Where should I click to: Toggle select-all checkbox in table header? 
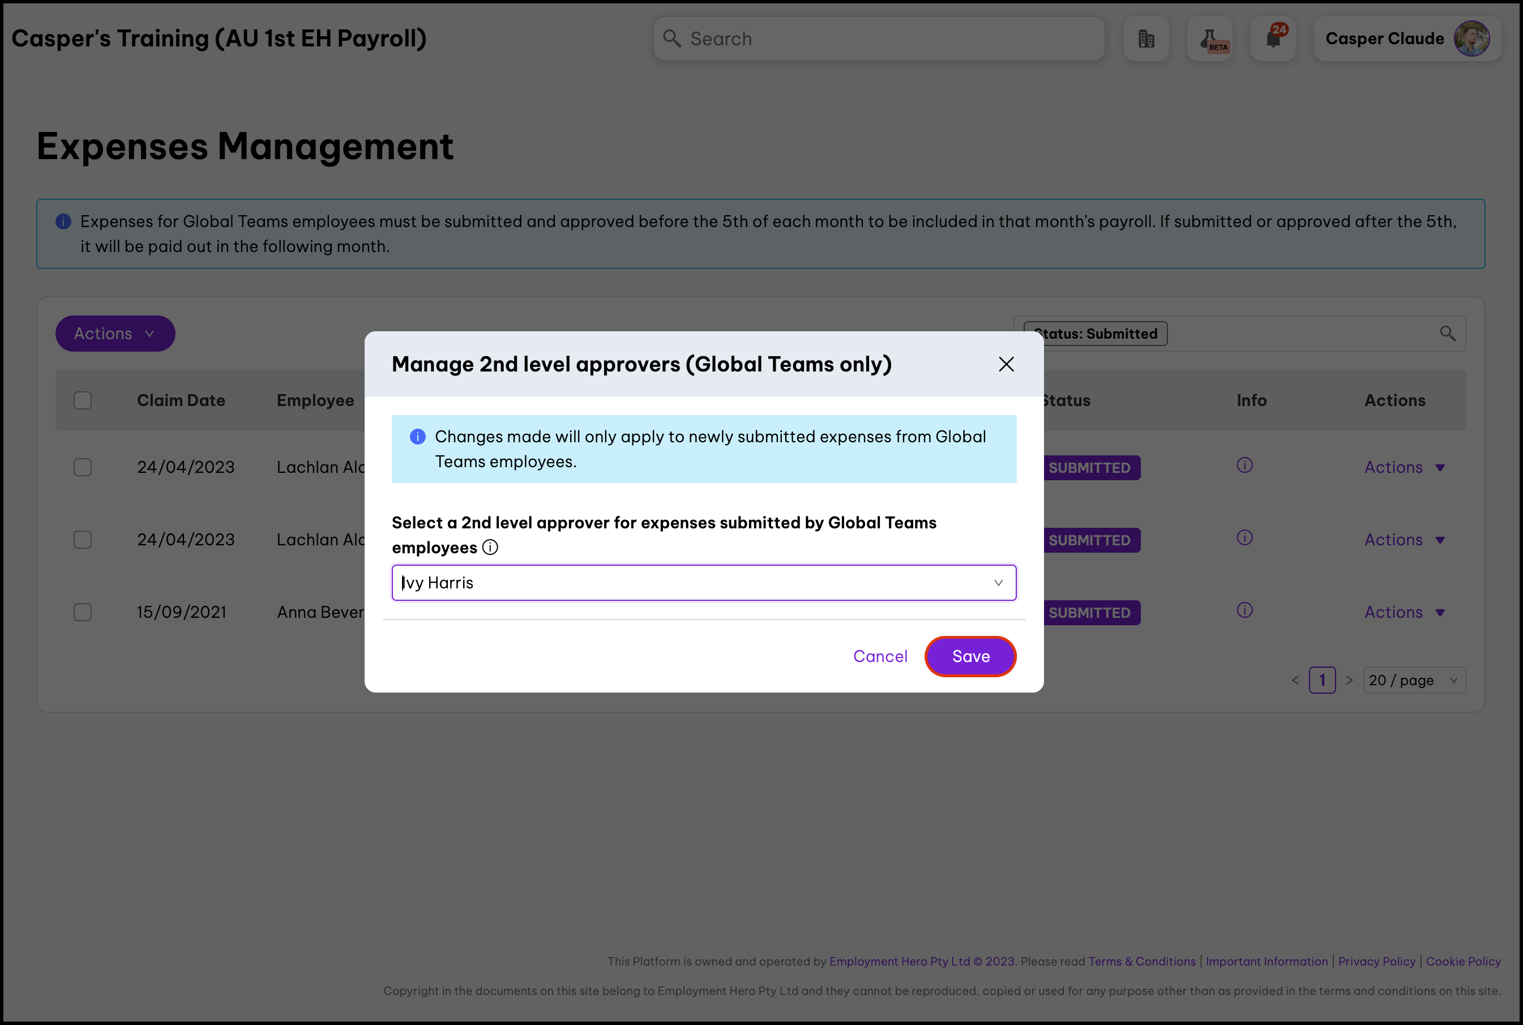point(83,401)
